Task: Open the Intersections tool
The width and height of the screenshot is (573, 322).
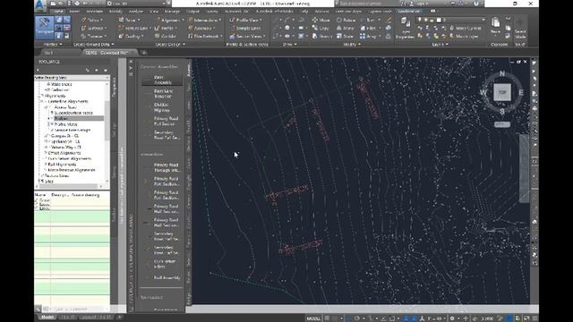Action: pyautogui.click(x=205, y=20)
